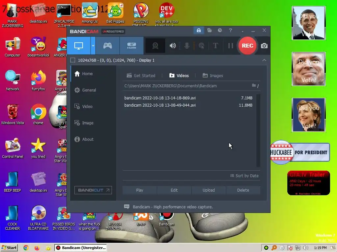
Task: Click the volume tray icon
Action: click(x=305, y=248)
